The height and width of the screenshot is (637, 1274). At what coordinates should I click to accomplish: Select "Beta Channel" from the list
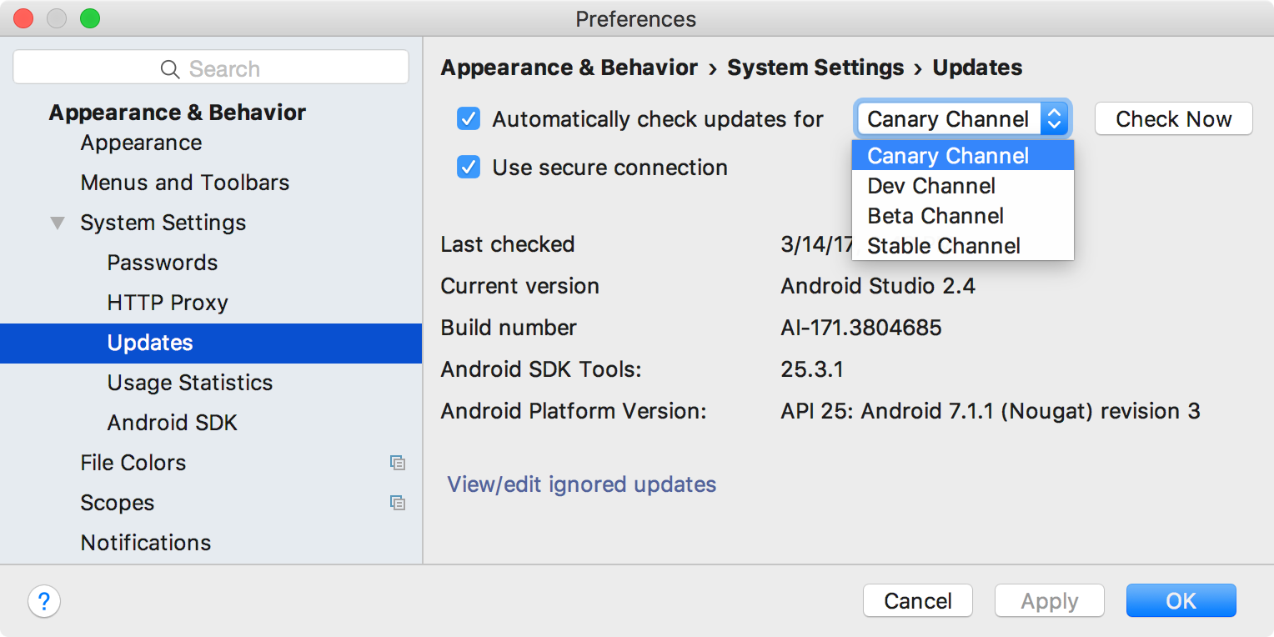tap(935, 215)
